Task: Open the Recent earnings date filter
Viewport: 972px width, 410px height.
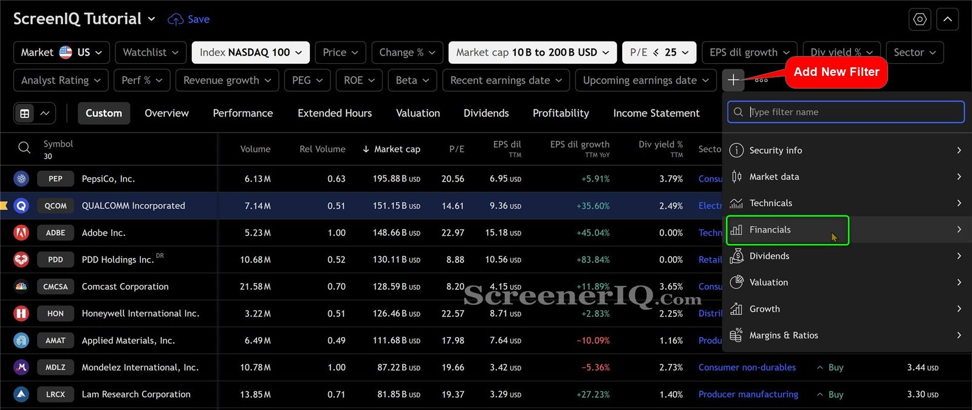Action: point(506,80)
